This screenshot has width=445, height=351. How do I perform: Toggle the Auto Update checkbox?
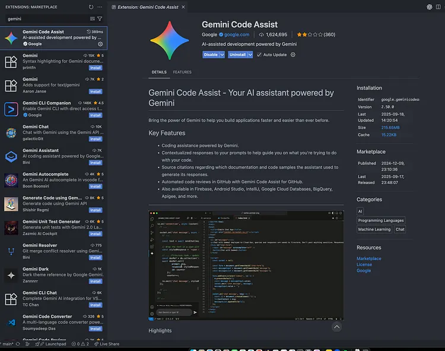click(259, 55)
